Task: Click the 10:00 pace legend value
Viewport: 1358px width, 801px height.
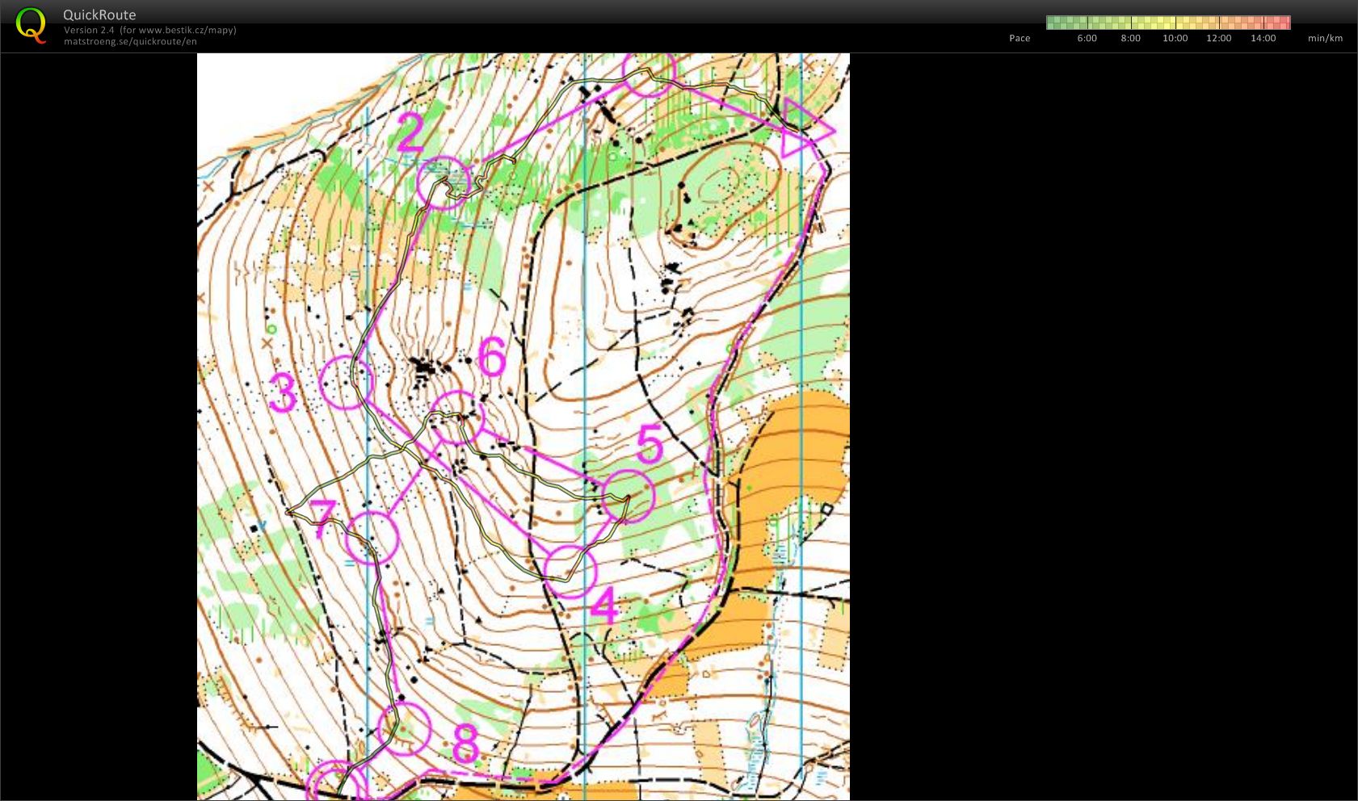Action: coord(1175,38)
